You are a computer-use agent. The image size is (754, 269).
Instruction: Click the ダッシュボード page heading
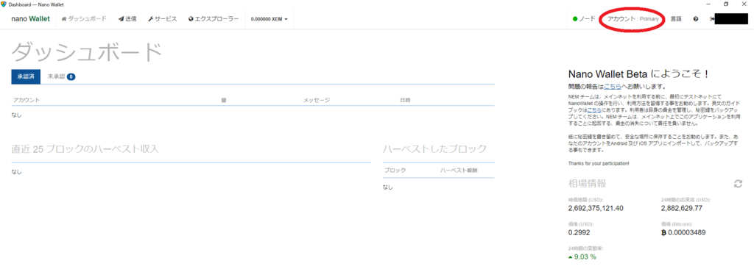tap(87, 52)
